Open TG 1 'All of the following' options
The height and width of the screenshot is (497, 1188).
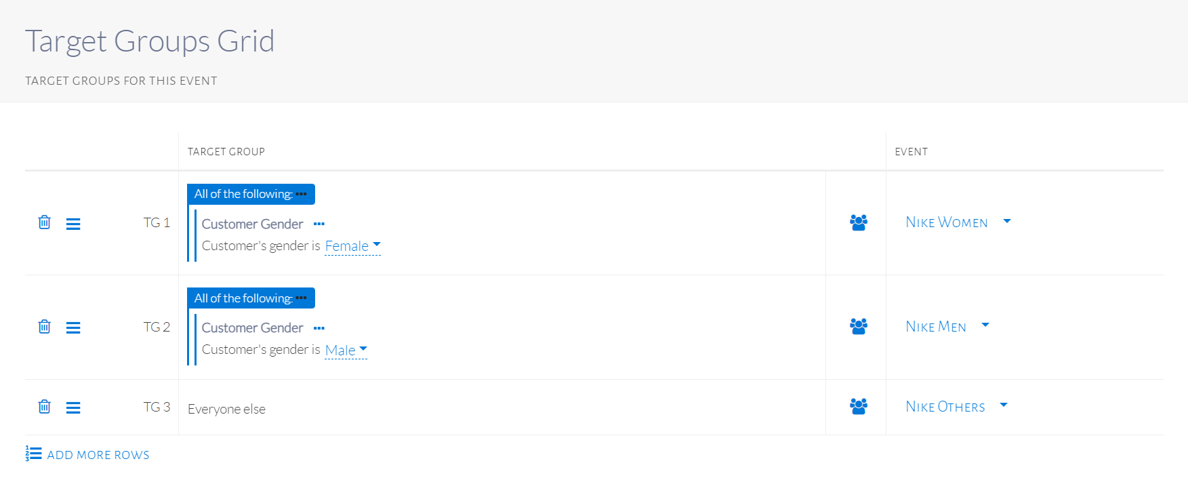pos(302,194)
